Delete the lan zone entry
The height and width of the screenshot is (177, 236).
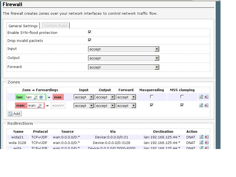206,97
